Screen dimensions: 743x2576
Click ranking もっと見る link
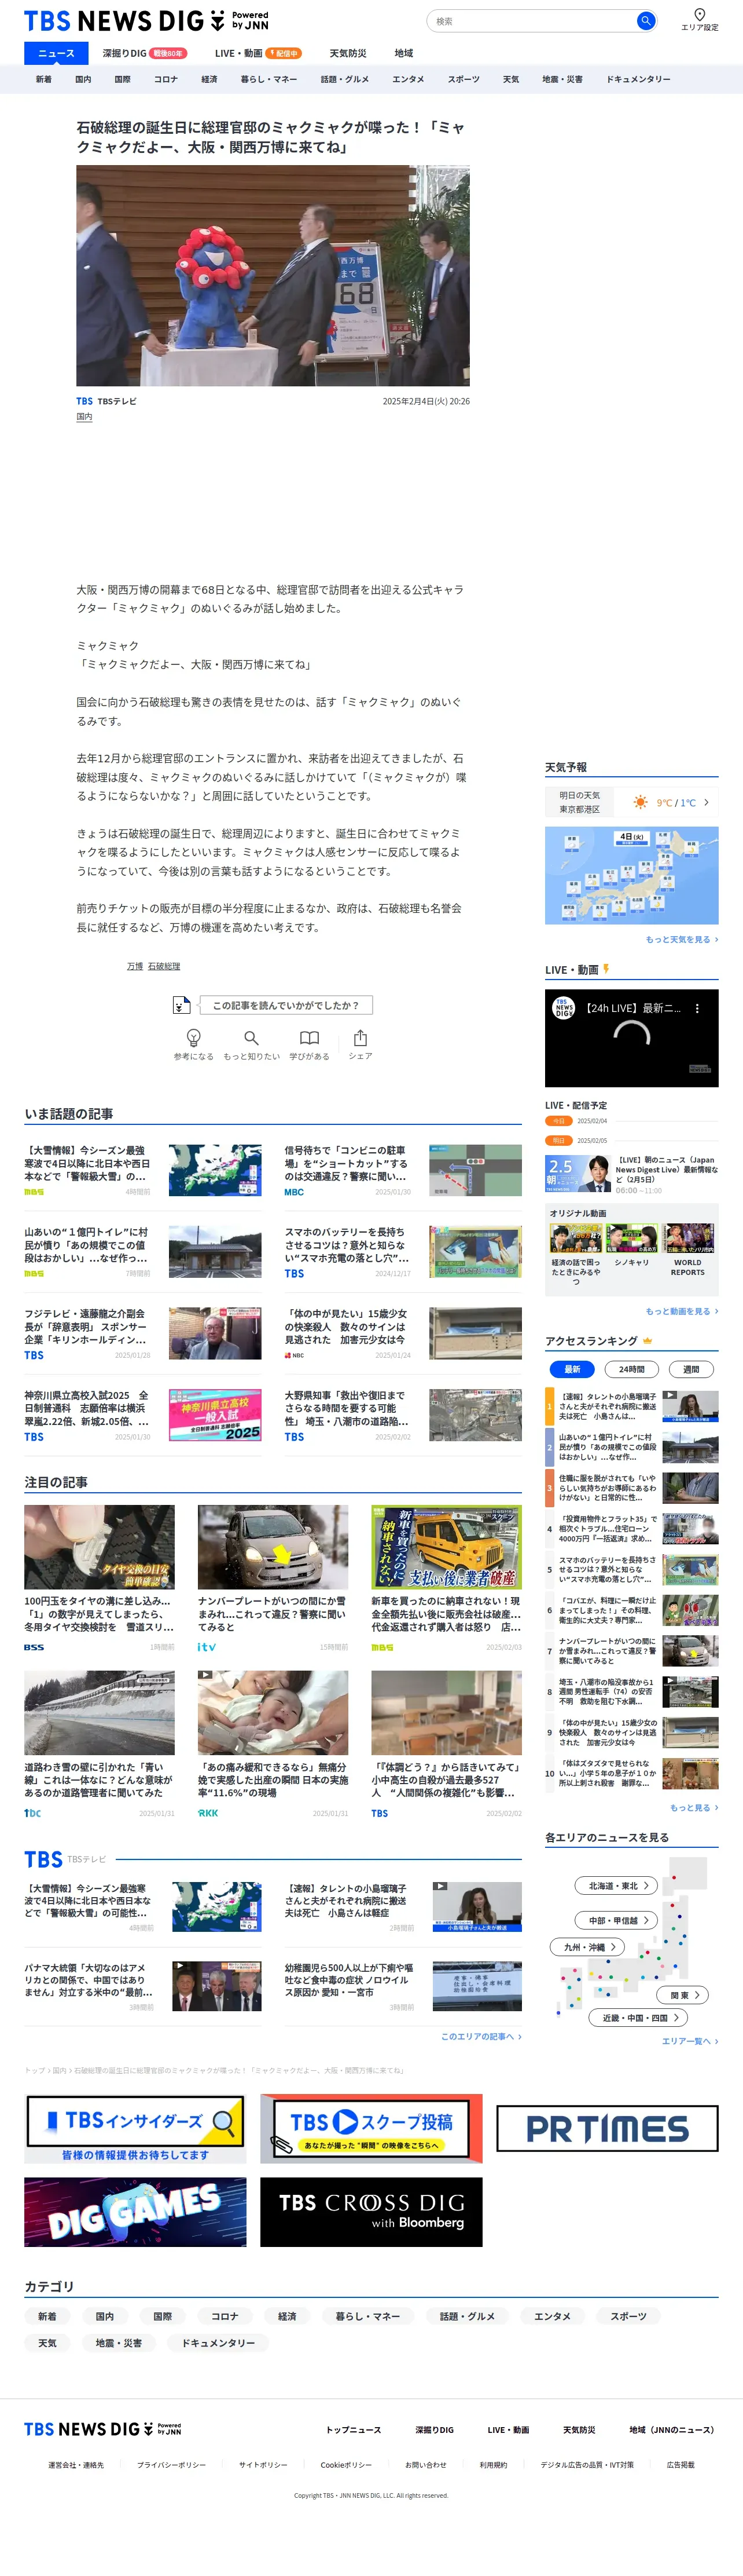click(x=693, y=1808)
